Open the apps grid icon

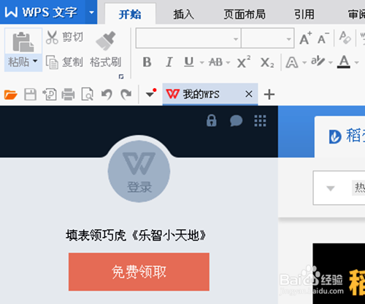pos(260,121)
